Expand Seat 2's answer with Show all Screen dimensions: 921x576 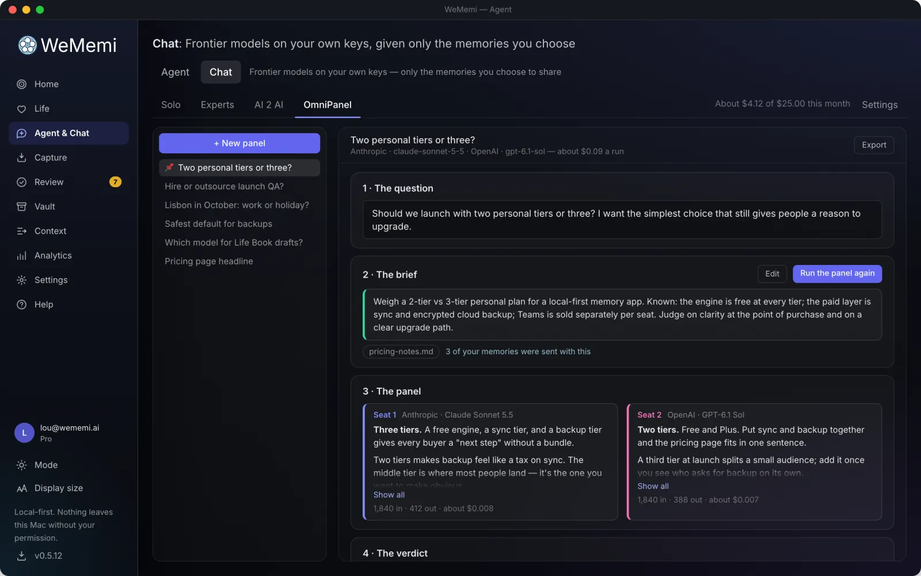pos(653,486)
